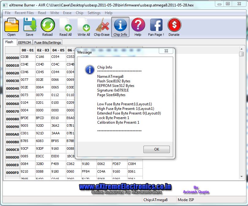The image size is (248, 206).
Task: Open the Chip menu
Action: coord(79,13)
